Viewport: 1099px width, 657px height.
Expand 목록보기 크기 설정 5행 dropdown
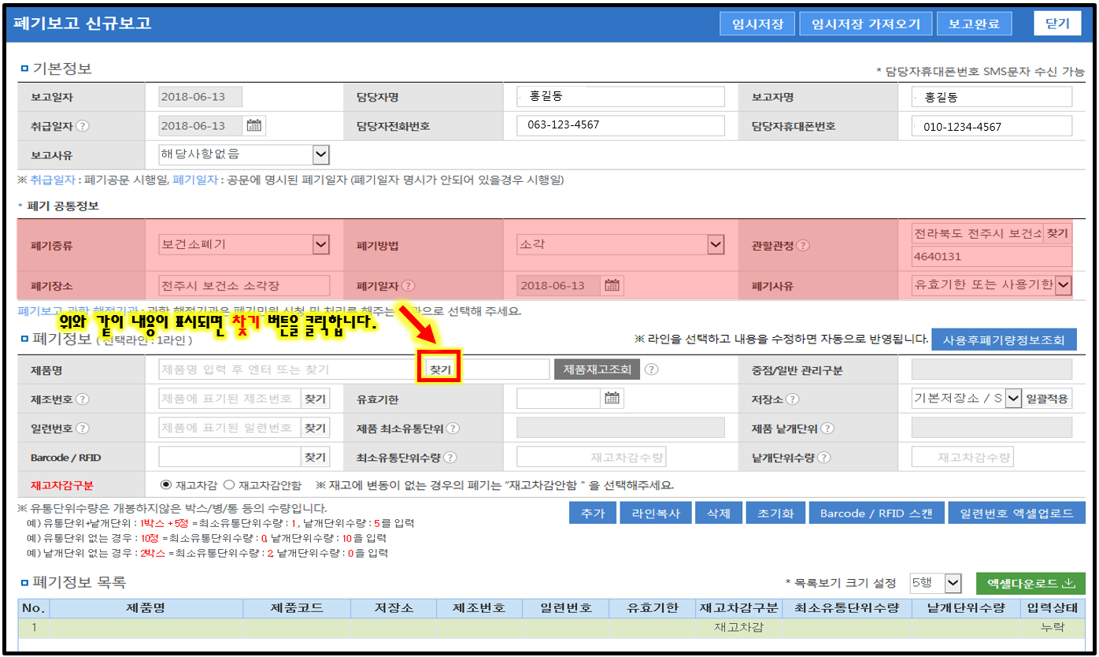click(x=953, y=583)
